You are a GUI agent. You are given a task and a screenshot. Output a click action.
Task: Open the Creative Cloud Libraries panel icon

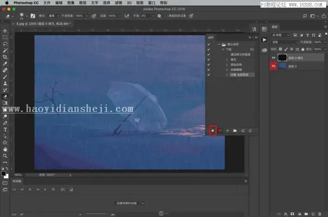click(264, 50)
